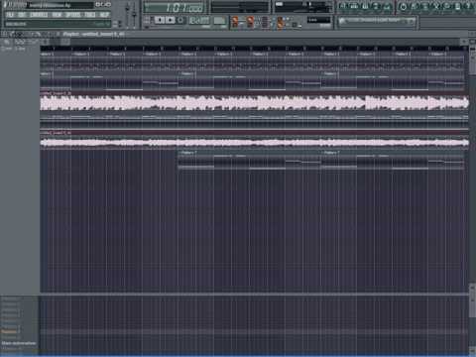The width and height of the screenshot is (476, 357).
Task: Open the global snap selector dropdown
Action: point(318,20)
